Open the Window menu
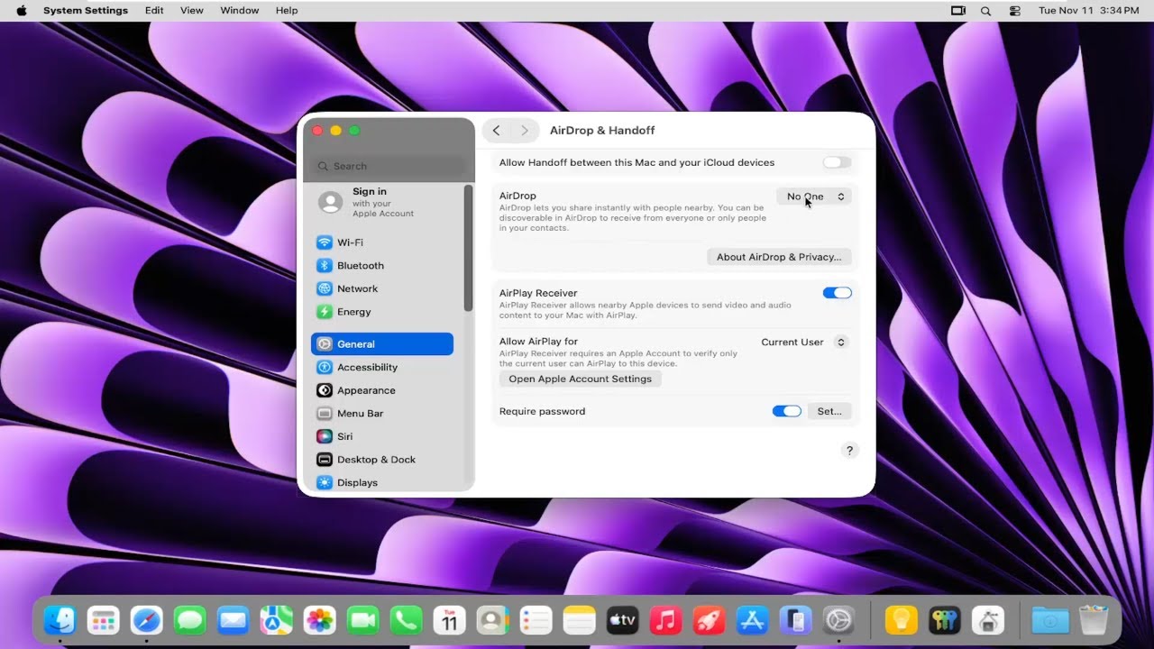 pos(240,11)
